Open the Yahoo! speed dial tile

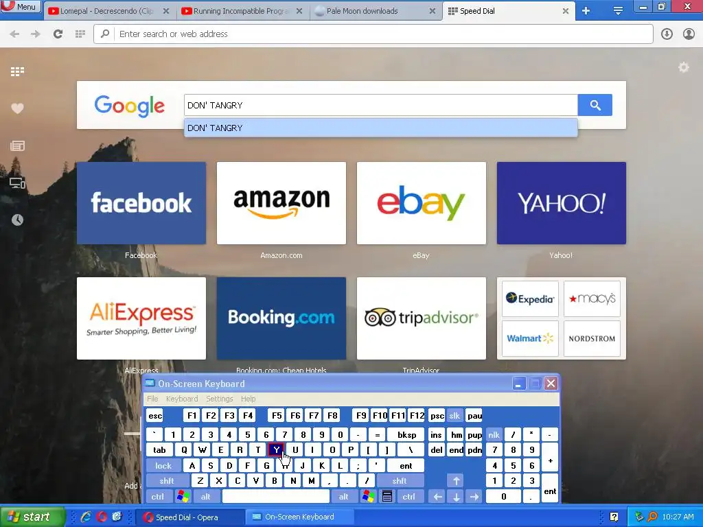(562, 203)
